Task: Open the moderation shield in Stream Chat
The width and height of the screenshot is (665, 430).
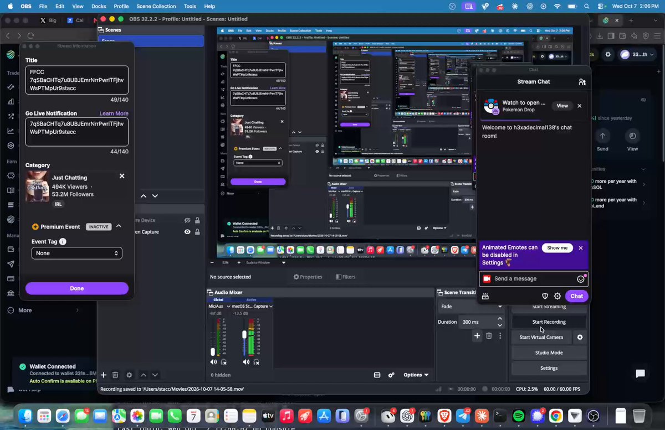Action: coord(545,296)
